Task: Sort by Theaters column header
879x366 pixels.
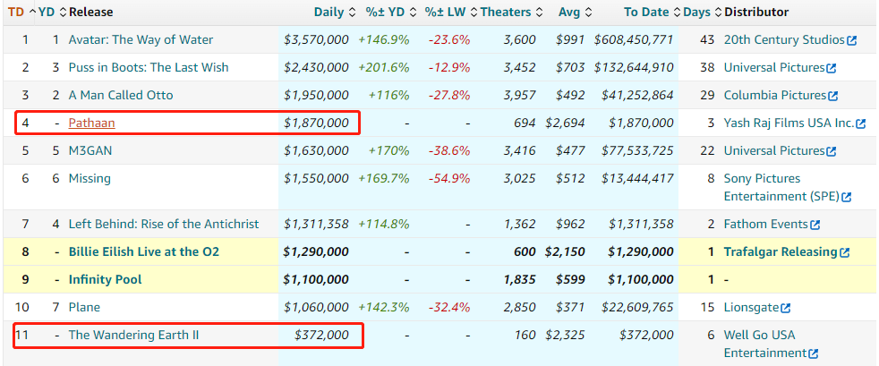Action: click(512, 12)
